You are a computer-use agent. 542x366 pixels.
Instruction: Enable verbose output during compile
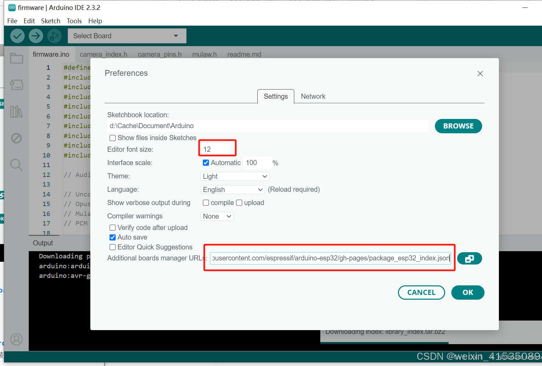tap(206, 203)
